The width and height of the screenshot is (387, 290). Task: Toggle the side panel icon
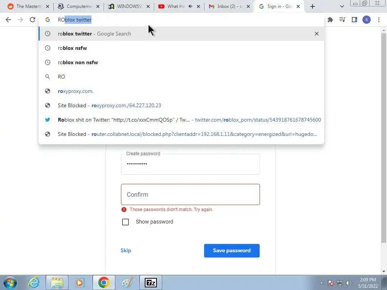(x=354, y=20)
